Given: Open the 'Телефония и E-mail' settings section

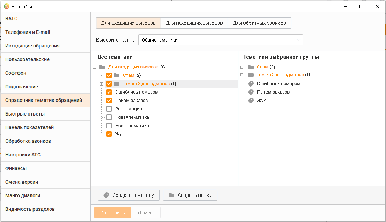Looking at the screenshot, I should coord(46,32).
